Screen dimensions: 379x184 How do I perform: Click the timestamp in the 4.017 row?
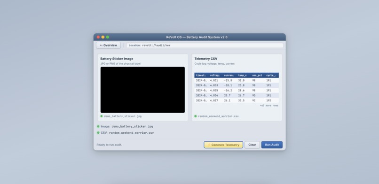(x=201, y=100)
